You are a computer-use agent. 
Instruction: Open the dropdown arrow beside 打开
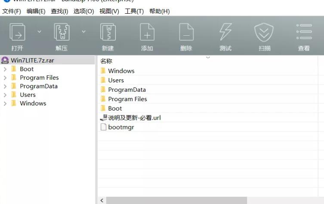click(39, 31)
